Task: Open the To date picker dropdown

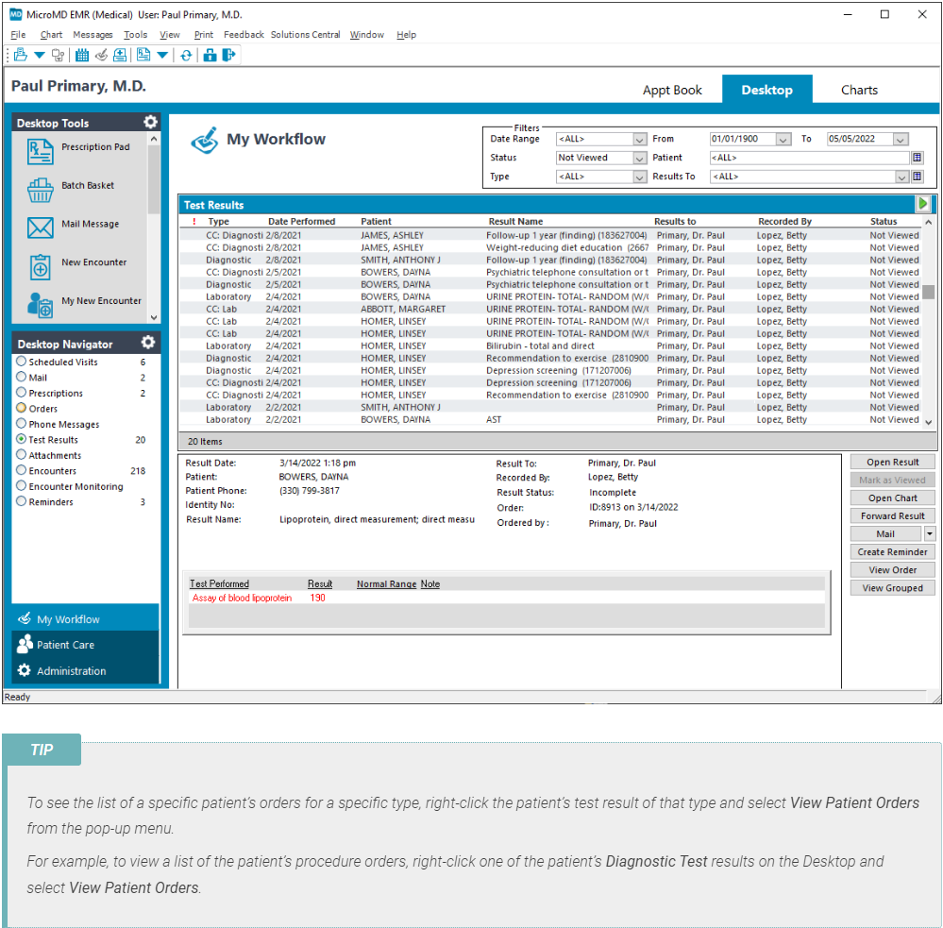Action: tap(900, 139)
